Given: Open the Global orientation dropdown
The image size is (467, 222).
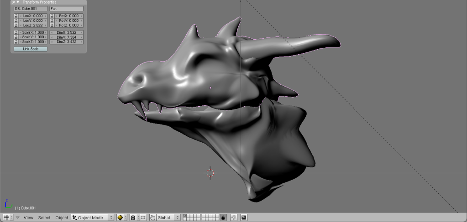Looking at the screenshot, I should tap(168, 217).
